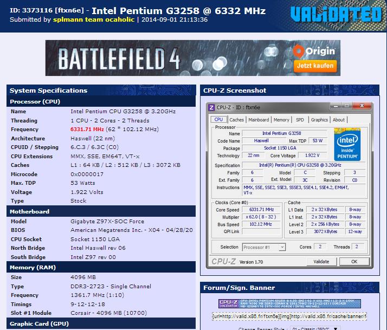Screen dimensions: 387x330
Task: Click the Core Voltage 1.922 V field
Action: coord(312,156)
